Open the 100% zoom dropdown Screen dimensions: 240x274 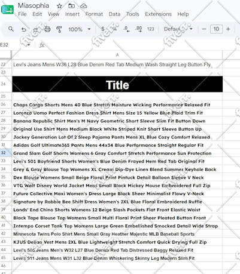80,29
